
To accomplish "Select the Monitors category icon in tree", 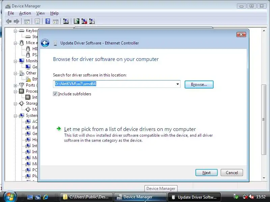I will coord(22,61).
